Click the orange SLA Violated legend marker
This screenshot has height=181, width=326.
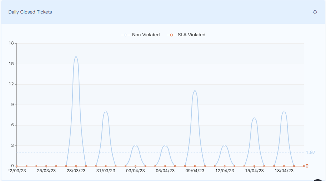[x=171, y=35]
